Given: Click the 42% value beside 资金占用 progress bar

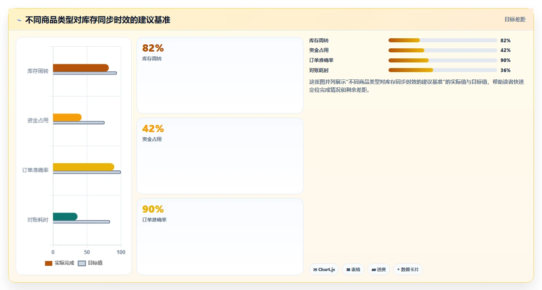Looking at the screenshot, I should (x=505, y=50).
